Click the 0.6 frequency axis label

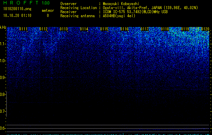pyautogui.click(x=2, y=128)
